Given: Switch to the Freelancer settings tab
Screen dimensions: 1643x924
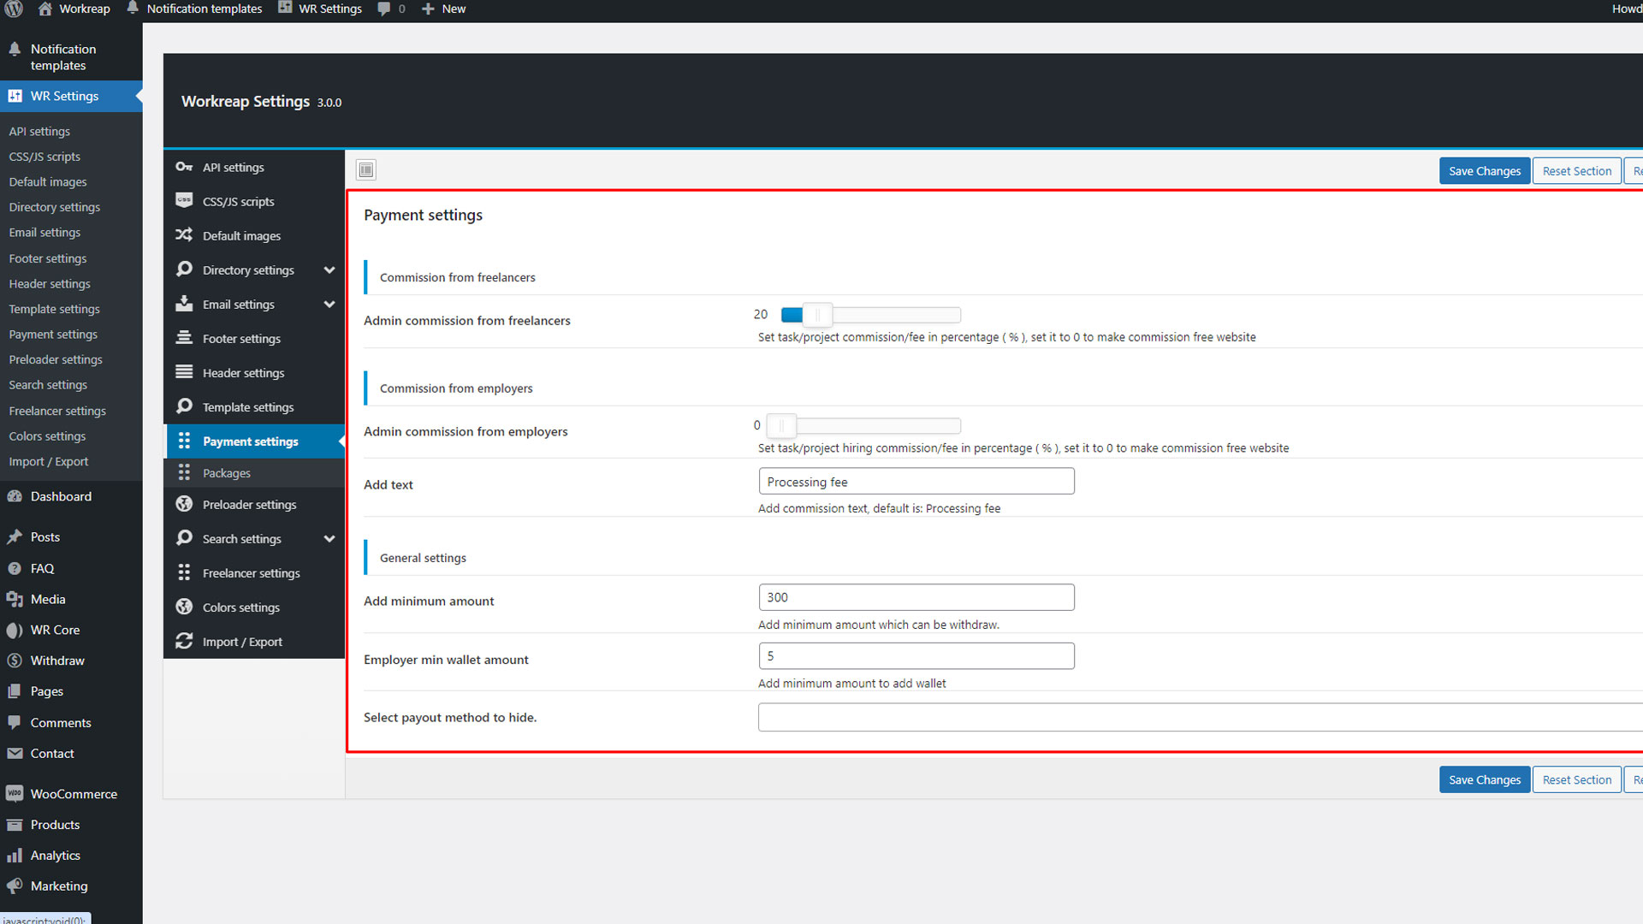Looking at the screenshot, I should point(251,573).
